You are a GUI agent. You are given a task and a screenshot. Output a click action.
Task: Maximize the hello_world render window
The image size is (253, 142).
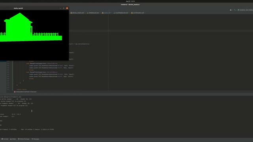tap(64, 8)
